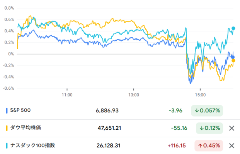The width and height of the screenshot is (240, 154).
Task: Remove ナスダック100指数 with its X icon
Action: [231, 146]
